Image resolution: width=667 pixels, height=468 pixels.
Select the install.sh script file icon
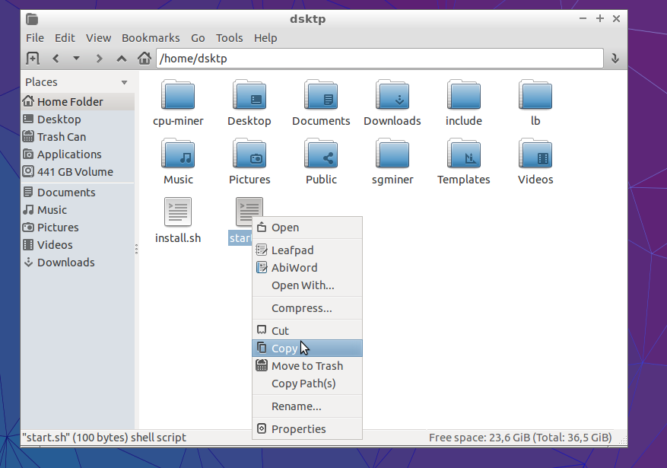(178, 212)
